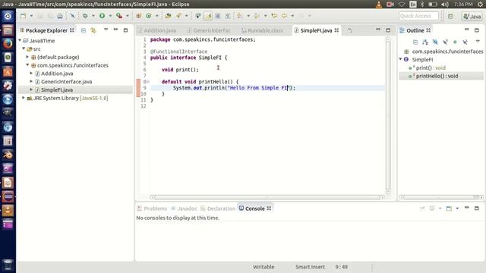
Task: Click the Open Console icon
Action: coord(449,209)
